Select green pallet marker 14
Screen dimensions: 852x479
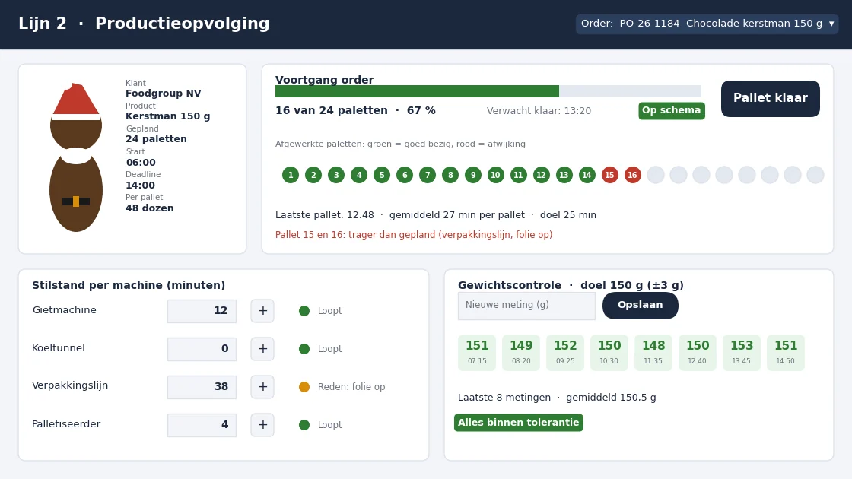587,175
